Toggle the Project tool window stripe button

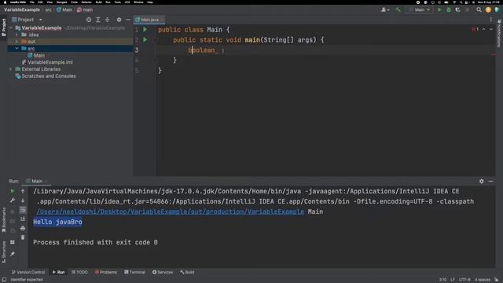tap(4, 28)
